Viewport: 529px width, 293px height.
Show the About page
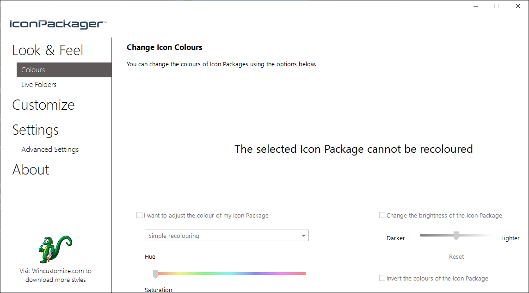coord(31,170)
